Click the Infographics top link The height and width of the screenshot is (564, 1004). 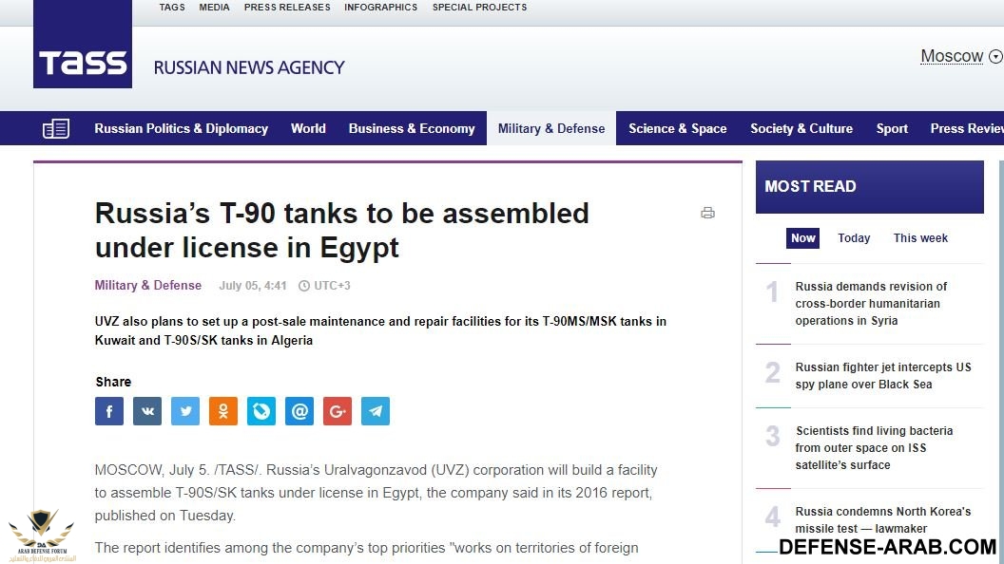pyautogui.click(x=380, y=8)
